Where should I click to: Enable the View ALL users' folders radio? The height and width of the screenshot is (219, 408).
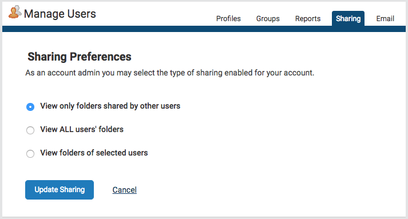point(30,130)
